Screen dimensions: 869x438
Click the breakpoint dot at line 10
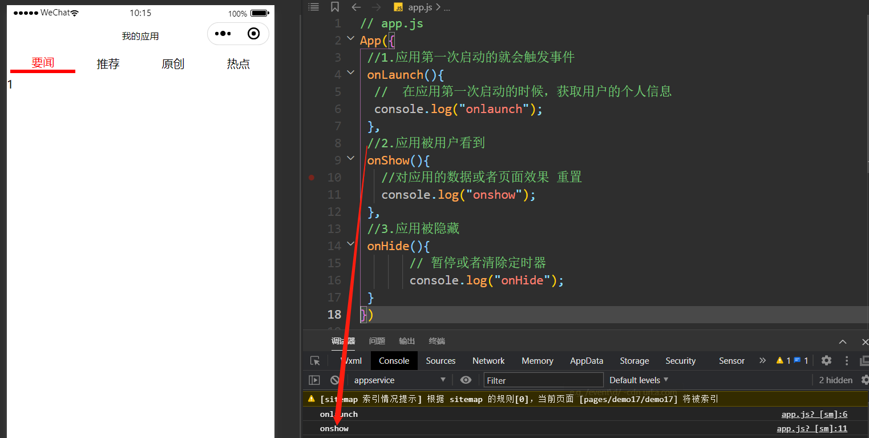pyautogui.click(x=312, y=178)
